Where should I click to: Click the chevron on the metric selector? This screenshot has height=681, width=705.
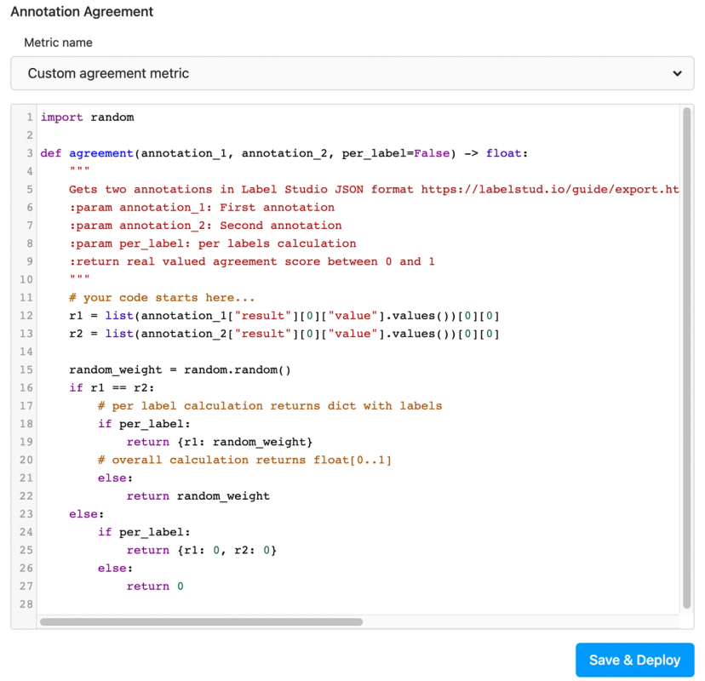[678, 73]
